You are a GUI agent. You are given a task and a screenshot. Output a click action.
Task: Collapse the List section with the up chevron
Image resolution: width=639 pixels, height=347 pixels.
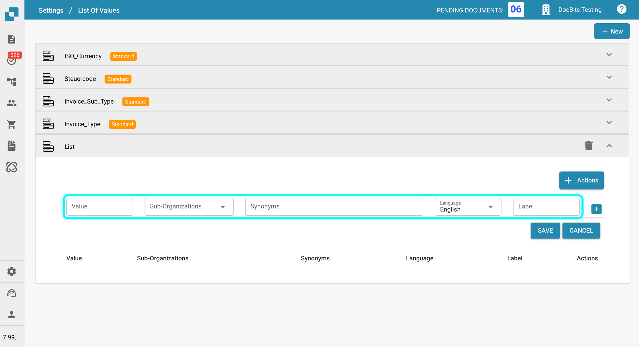point(609,146)
